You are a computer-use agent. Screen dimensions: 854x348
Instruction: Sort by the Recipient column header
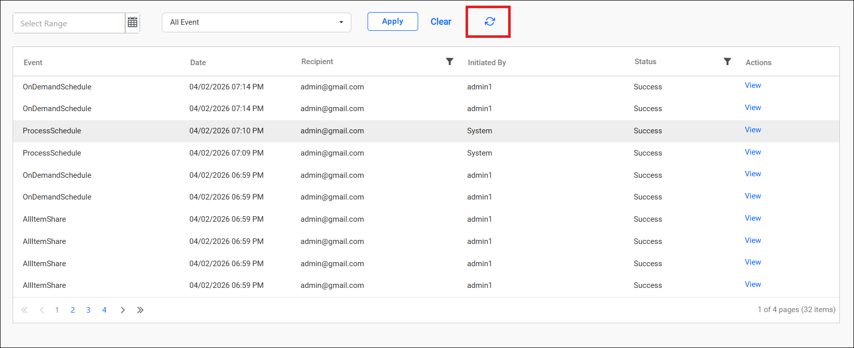coord(317,62)
